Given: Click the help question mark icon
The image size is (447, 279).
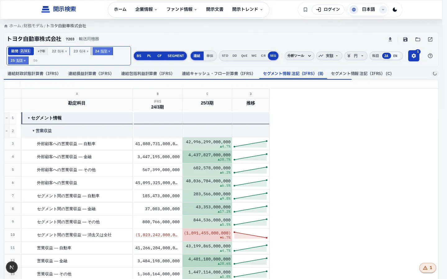Looking at the screenshot, I should (x=430, y=56).
